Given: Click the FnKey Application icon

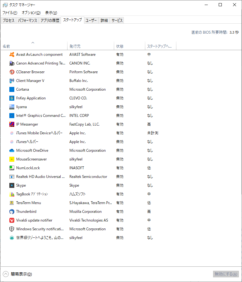Looking at the screenshot, I should point(12,98).
